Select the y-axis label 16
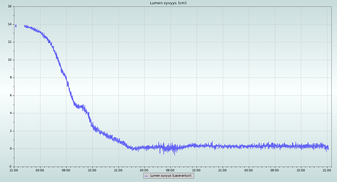Viewport: 337px width, 182px height. click(x=10, y=6)
